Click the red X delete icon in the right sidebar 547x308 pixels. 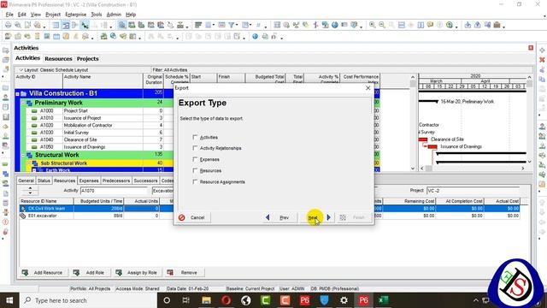pos(542,60)
